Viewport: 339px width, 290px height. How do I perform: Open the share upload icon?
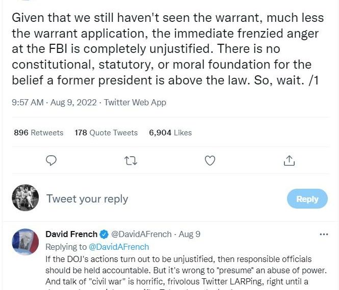point(289,161)
